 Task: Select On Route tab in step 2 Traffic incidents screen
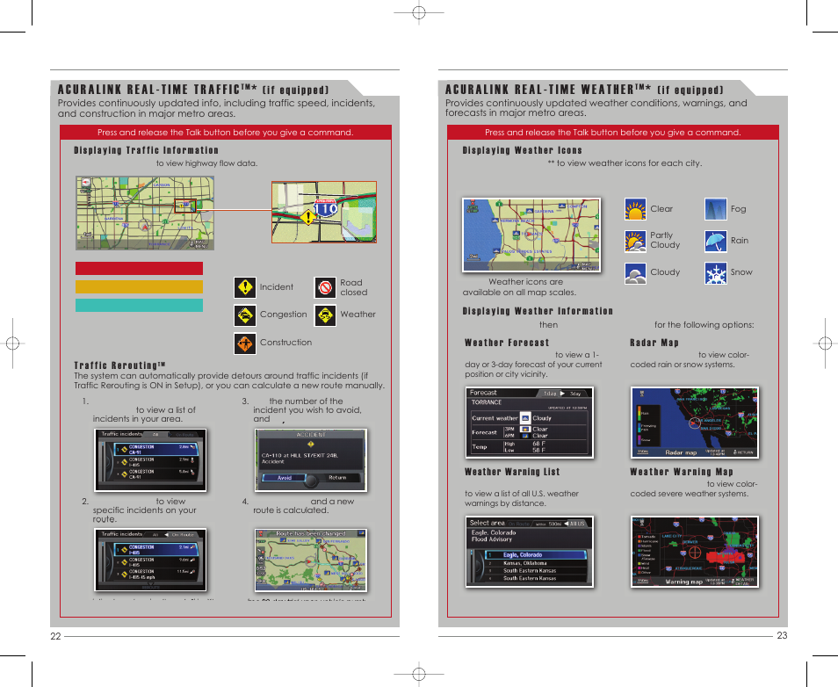pos(182,535)
